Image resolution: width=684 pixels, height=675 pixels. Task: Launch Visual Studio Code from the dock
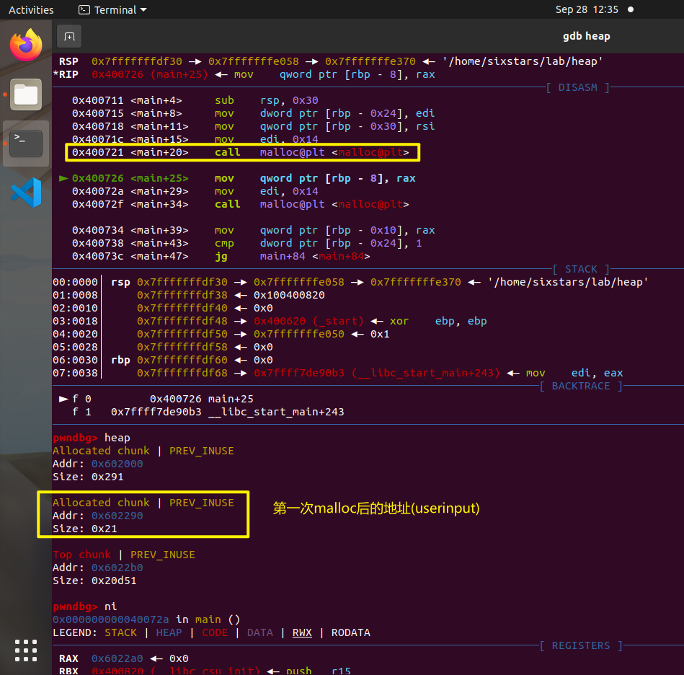(x=26, y=193)
